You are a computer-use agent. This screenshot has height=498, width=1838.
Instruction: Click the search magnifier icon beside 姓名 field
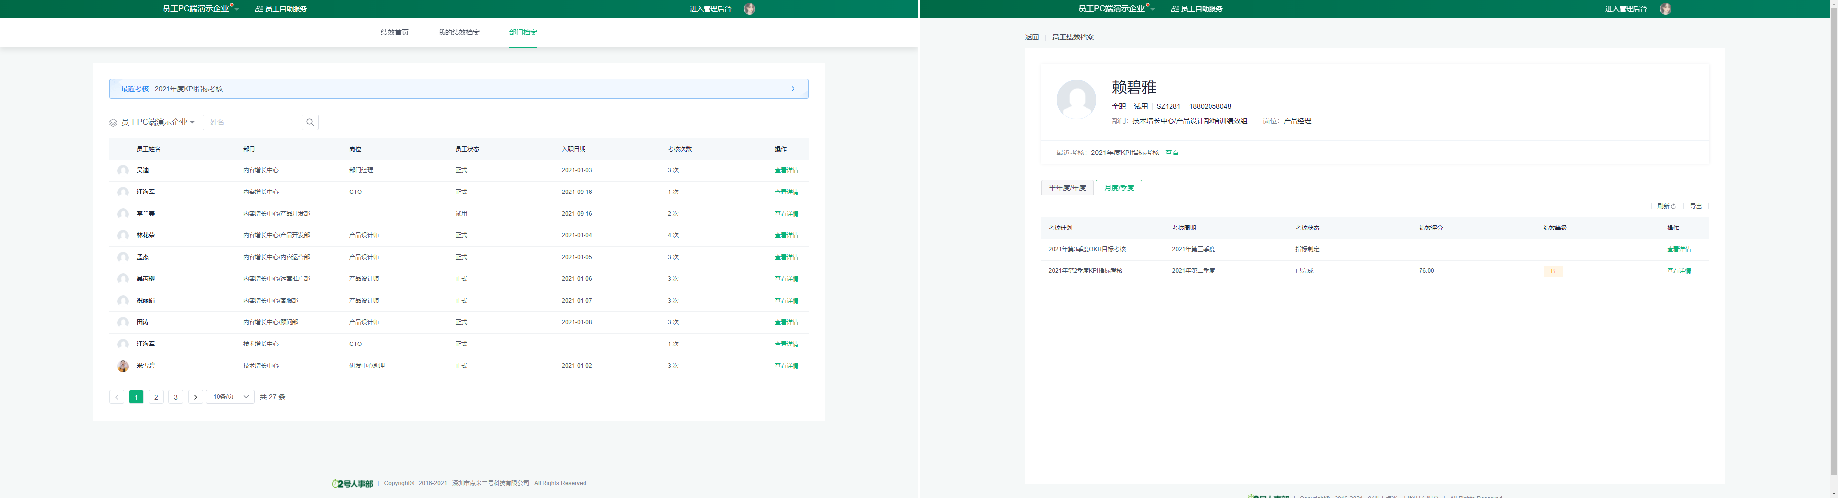pyautogui.click(x=310, y=122)
